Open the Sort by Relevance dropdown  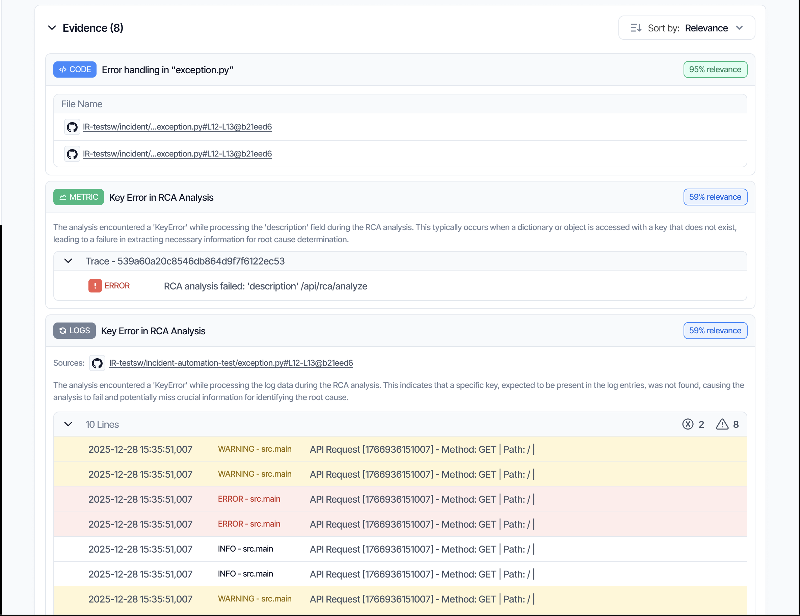point(707,28)
